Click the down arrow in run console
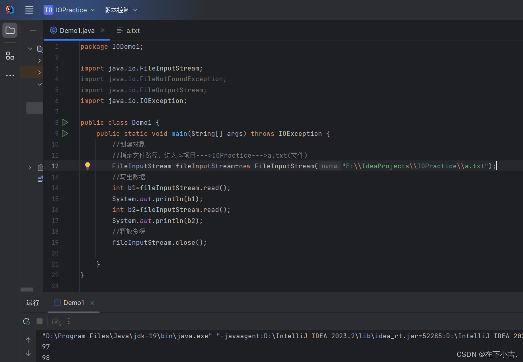 (x=28, y=353)
